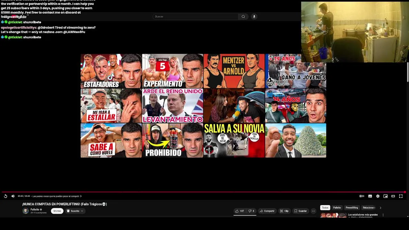Start voice search with the microphone icon
The width and height of the screenshot is (409, 230).
(254, 17)
